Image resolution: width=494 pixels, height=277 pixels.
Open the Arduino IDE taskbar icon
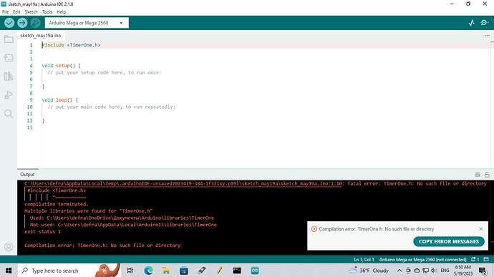coord(255,271)
